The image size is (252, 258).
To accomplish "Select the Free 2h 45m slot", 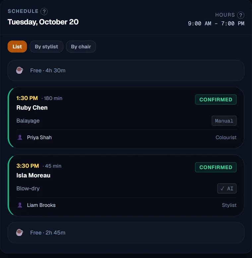I will pyautogui.click(x=126, y=233).
